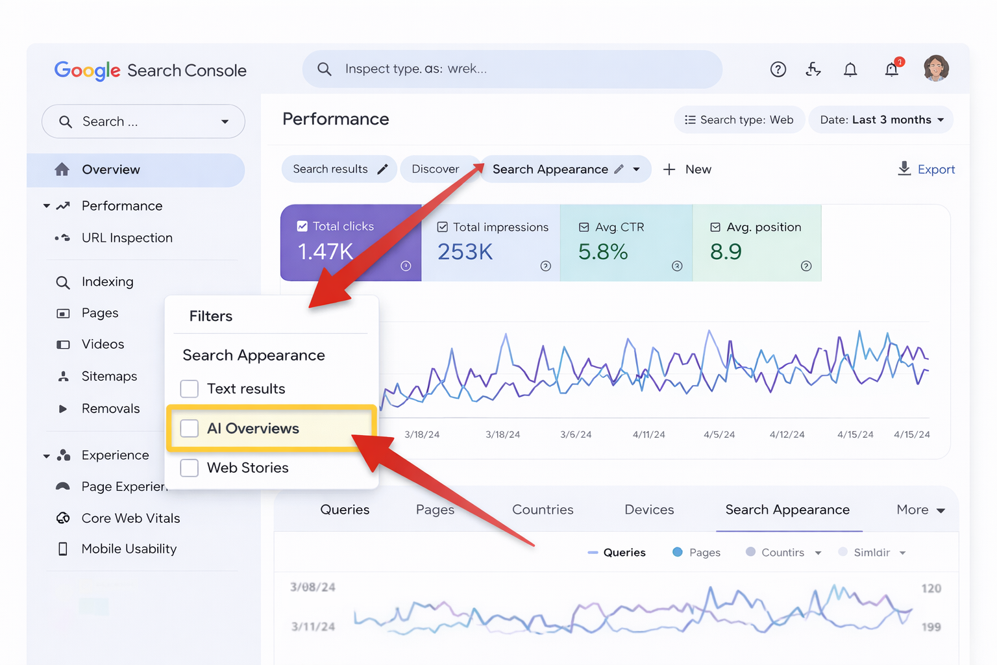Click the Indexing magnifier icon
This screenshot has width=997, height=665.
(63, 282)
